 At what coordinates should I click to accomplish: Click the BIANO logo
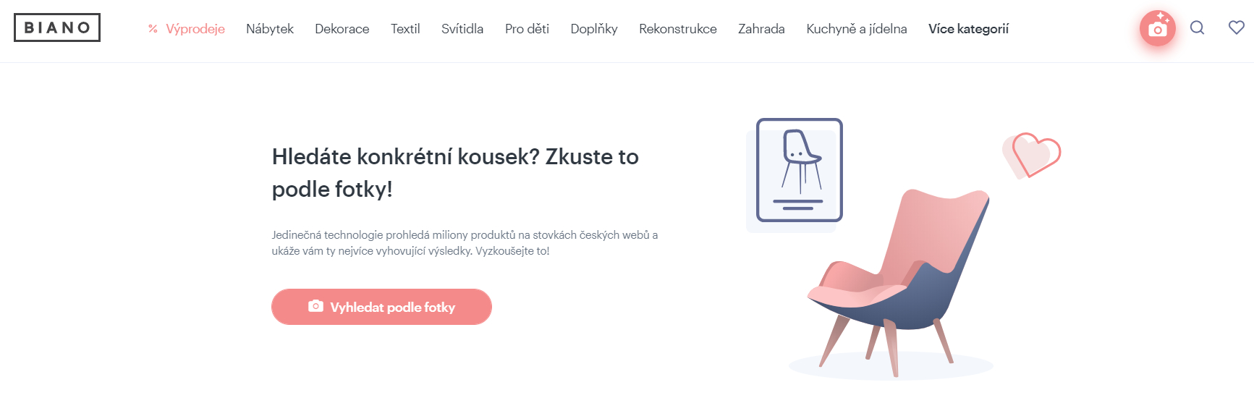(57, 27)
